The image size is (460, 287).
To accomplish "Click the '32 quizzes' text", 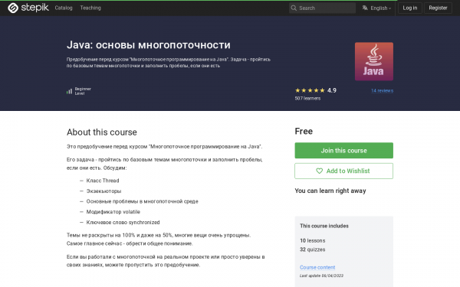I will [x=313, y=249].
